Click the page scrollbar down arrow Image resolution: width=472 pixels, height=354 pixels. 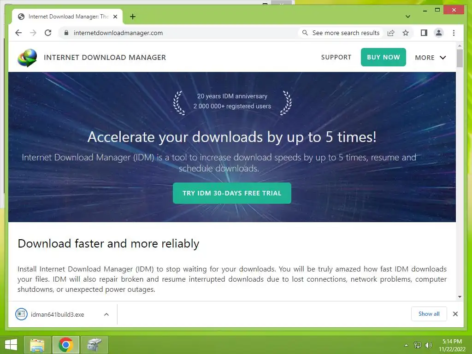460,296
